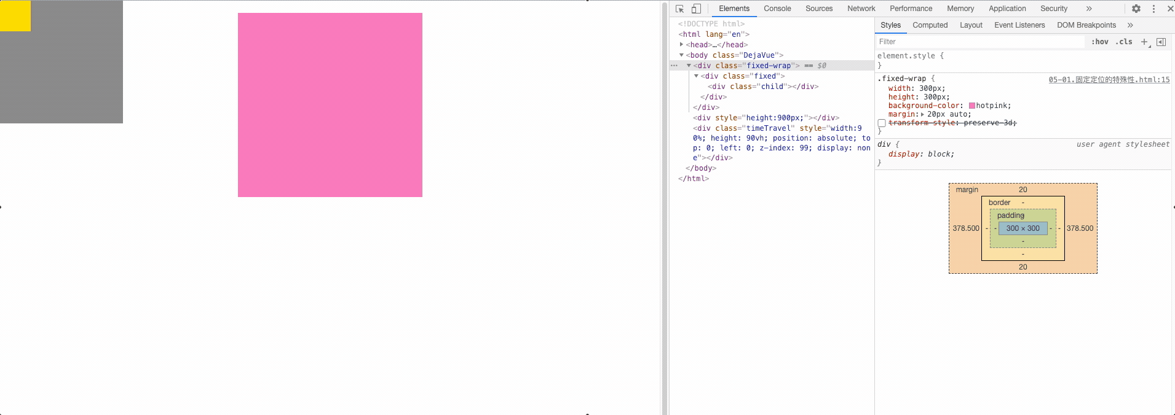Show more DevTools panels via the chevron
The width and height of the screenshot is (1175, 415).
(1089, 9)
